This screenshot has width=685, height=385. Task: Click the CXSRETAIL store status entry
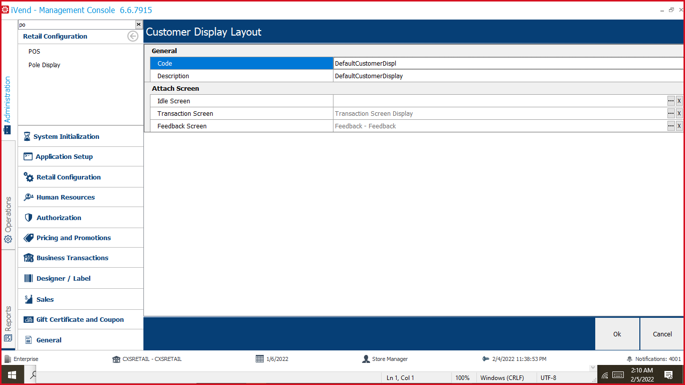pos(147,359)
